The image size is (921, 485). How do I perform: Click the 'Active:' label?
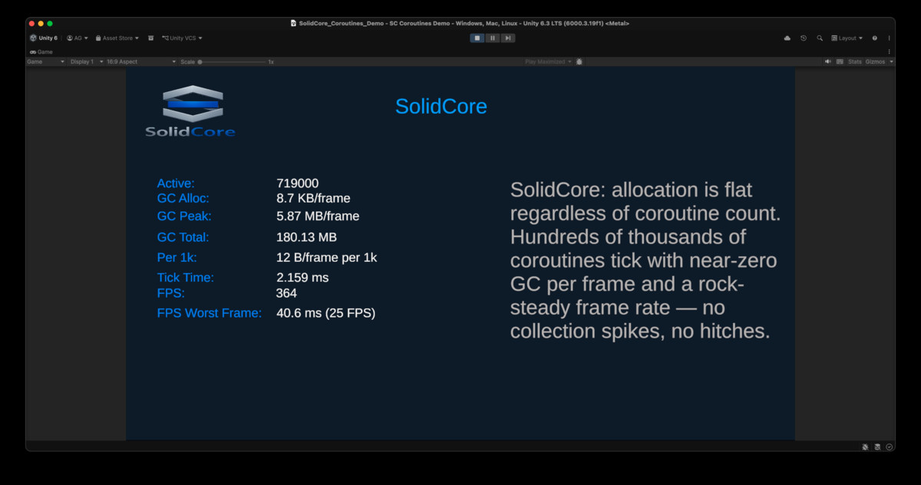click(176, 183)
